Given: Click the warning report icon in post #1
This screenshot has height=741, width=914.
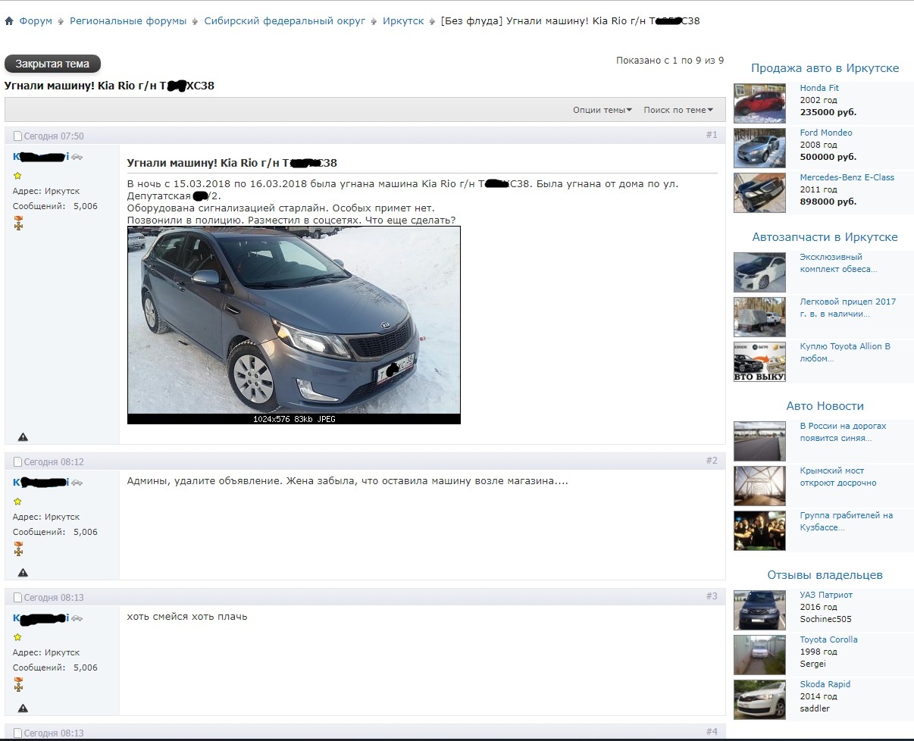Looking at the screenshot, I should (23, 437).
